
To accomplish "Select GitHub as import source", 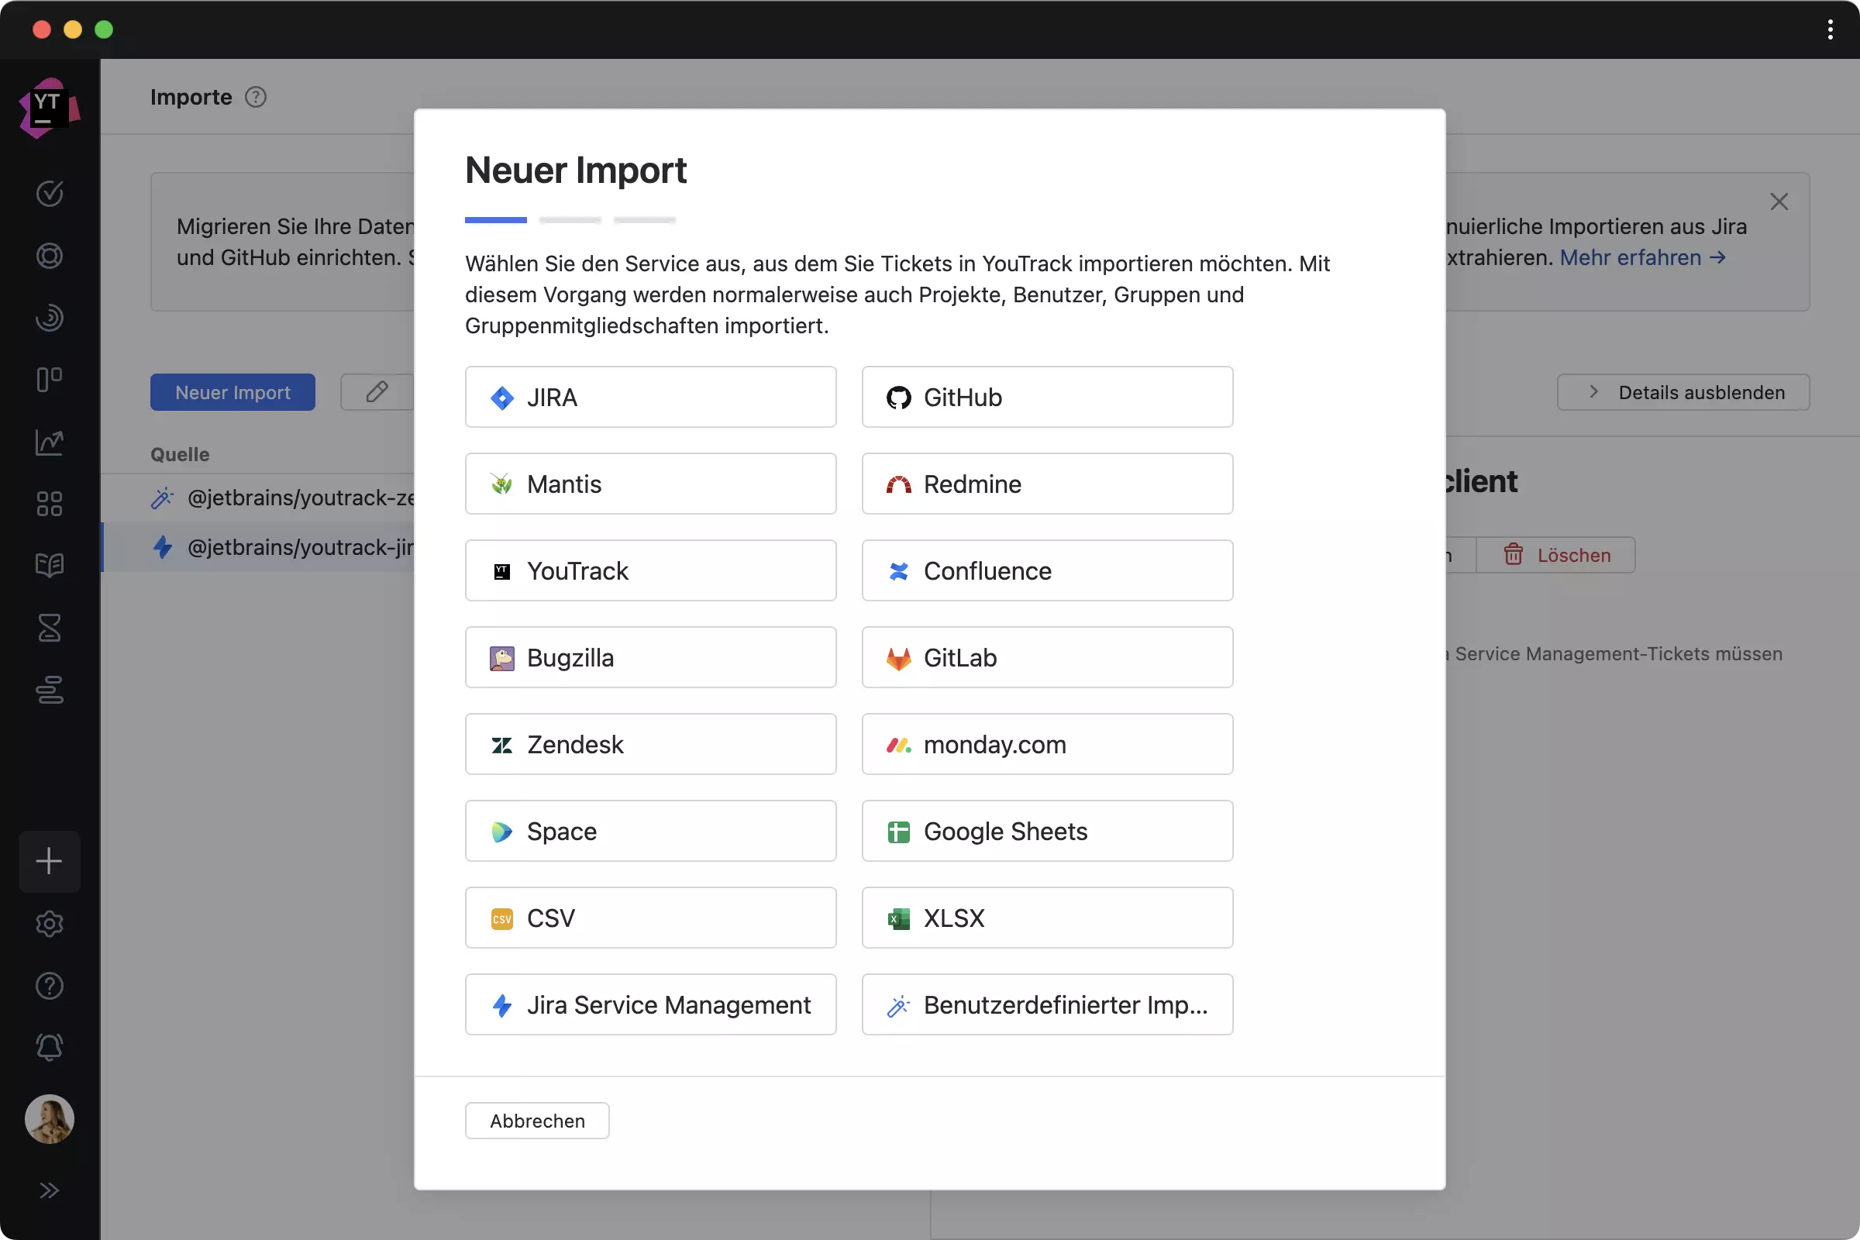I will point(1048,396).
